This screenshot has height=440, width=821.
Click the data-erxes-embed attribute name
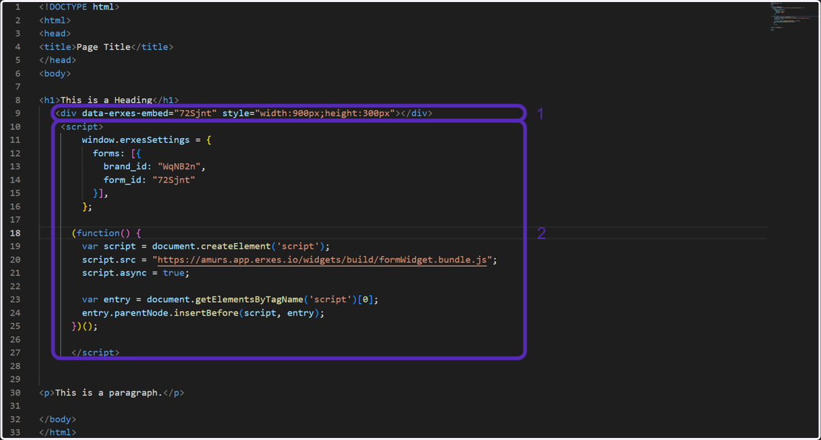click(125, 113)
